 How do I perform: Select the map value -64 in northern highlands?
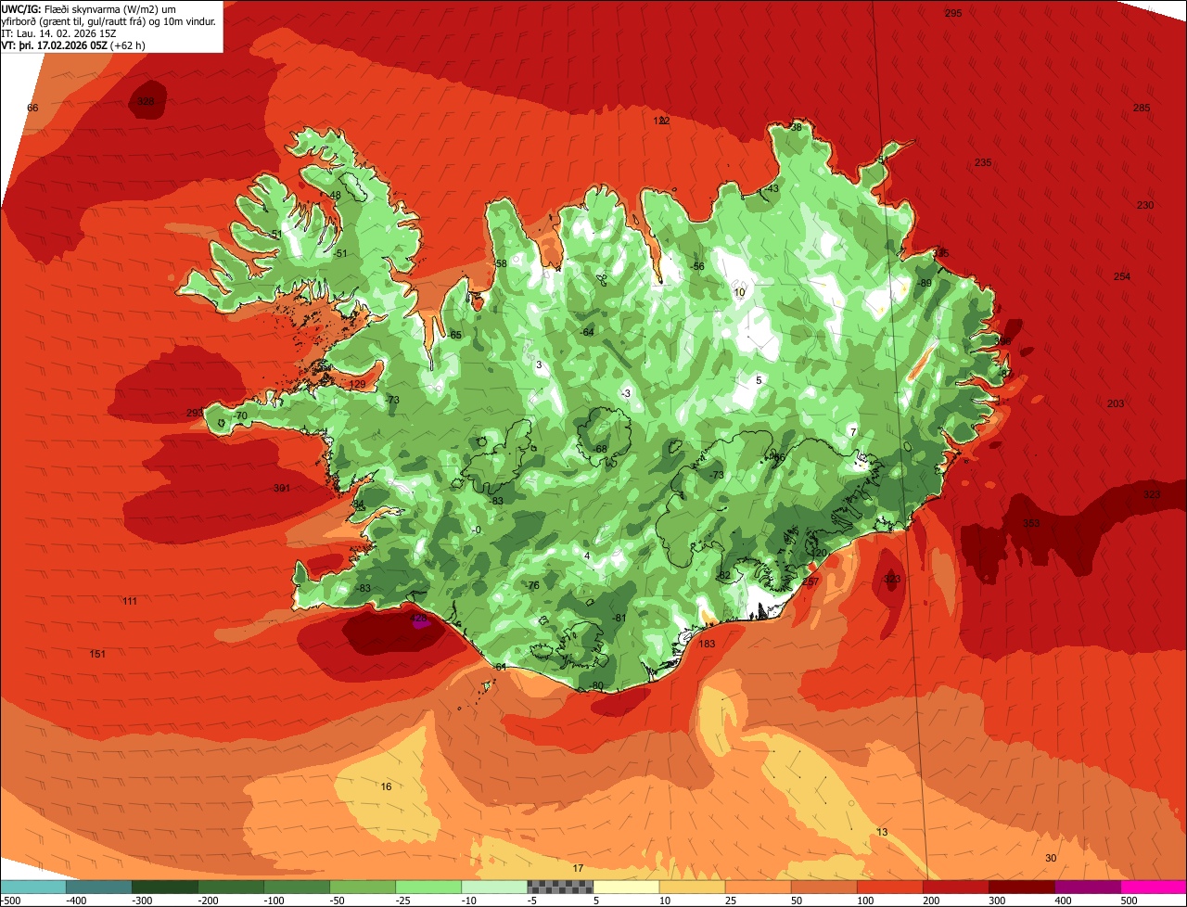(x=586, y=332)
